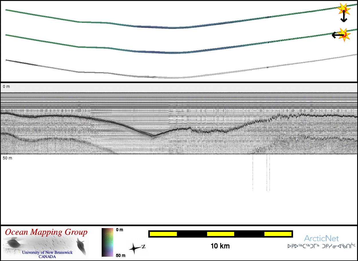Click the leftmost yellow scale bar segment
Image resolution: width=358 pixels, height=261 pixels.
tap(163, 234)
